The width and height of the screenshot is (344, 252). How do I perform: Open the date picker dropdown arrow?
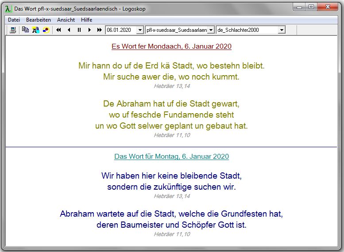tap(140, 30)
